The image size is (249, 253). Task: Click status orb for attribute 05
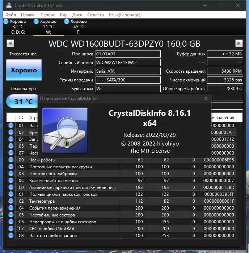[x=11, y=146]
